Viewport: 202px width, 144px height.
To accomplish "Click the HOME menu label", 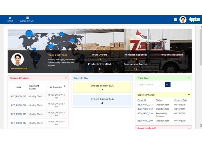I will coord(10,21).
